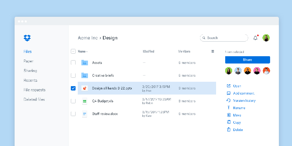Open Version history for selected file

click(x=244, y=101)
